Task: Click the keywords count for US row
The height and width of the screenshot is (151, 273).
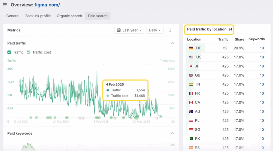Action: click(x=262, y=57)
